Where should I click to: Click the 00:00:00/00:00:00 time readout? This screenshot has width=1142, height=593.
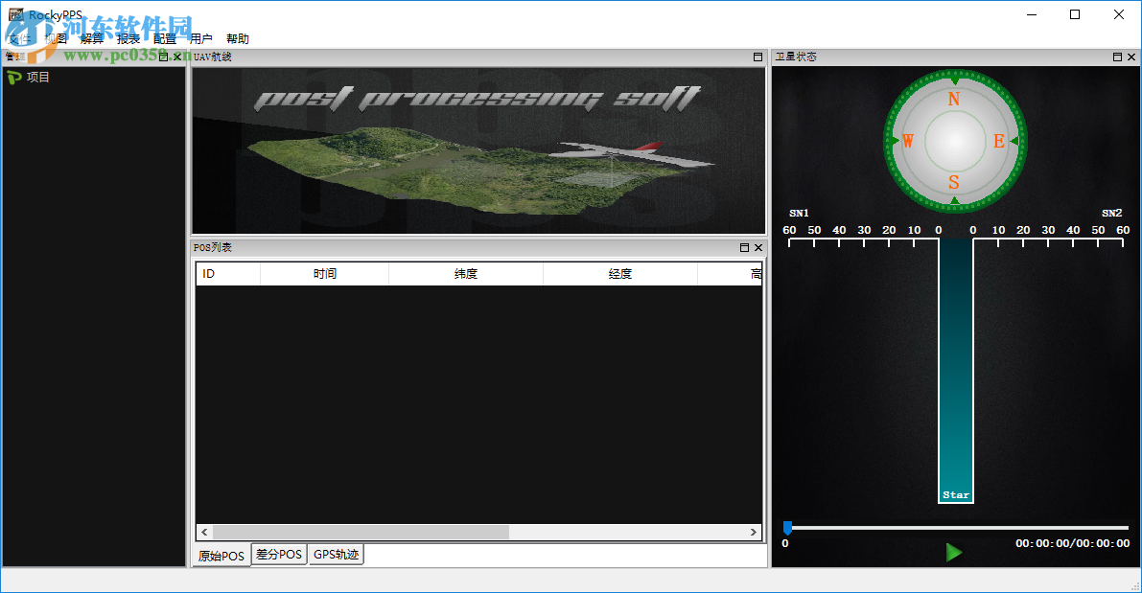[1073, 543]
